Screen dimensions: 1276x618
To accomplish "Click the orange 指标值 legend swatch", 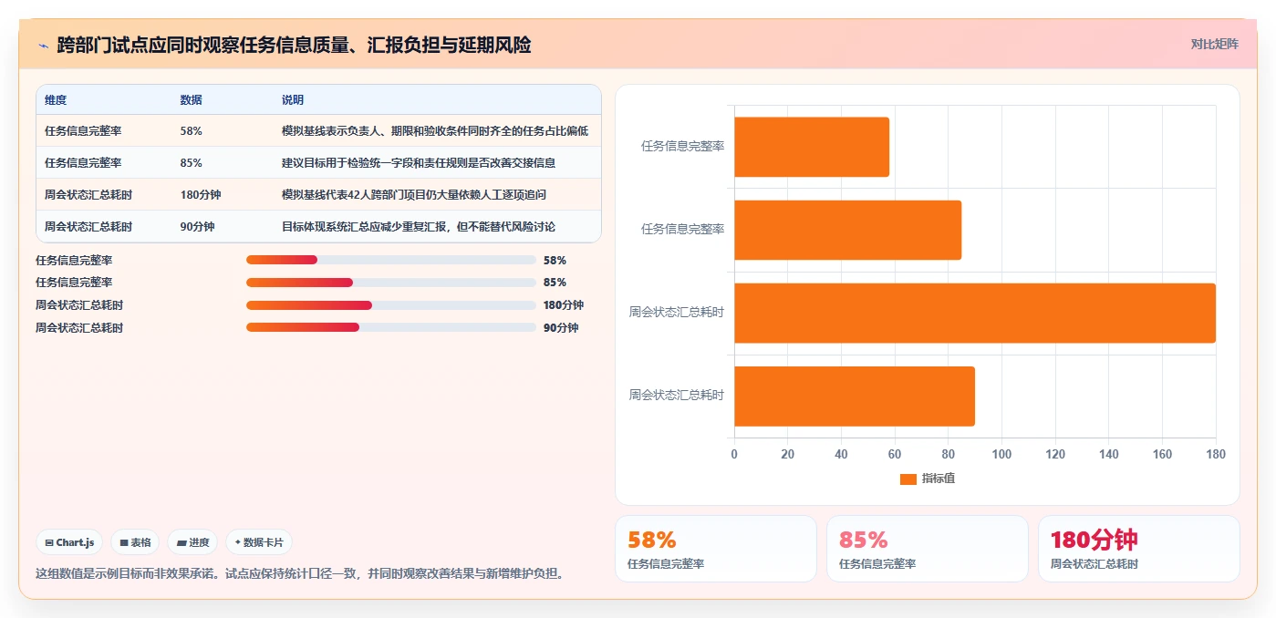I will [908, 479].
